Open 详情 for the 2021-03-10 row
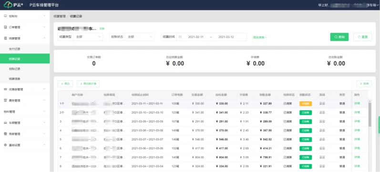This screenshot has width=380, height=172. tap(357, 112)
